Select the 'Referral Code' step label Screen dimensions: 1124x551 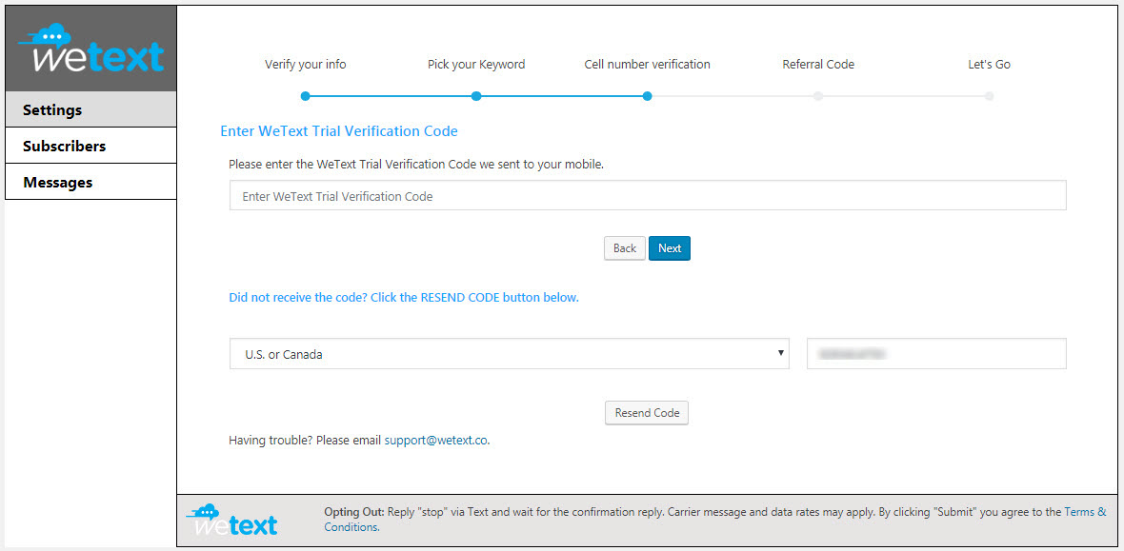(818, 65)
